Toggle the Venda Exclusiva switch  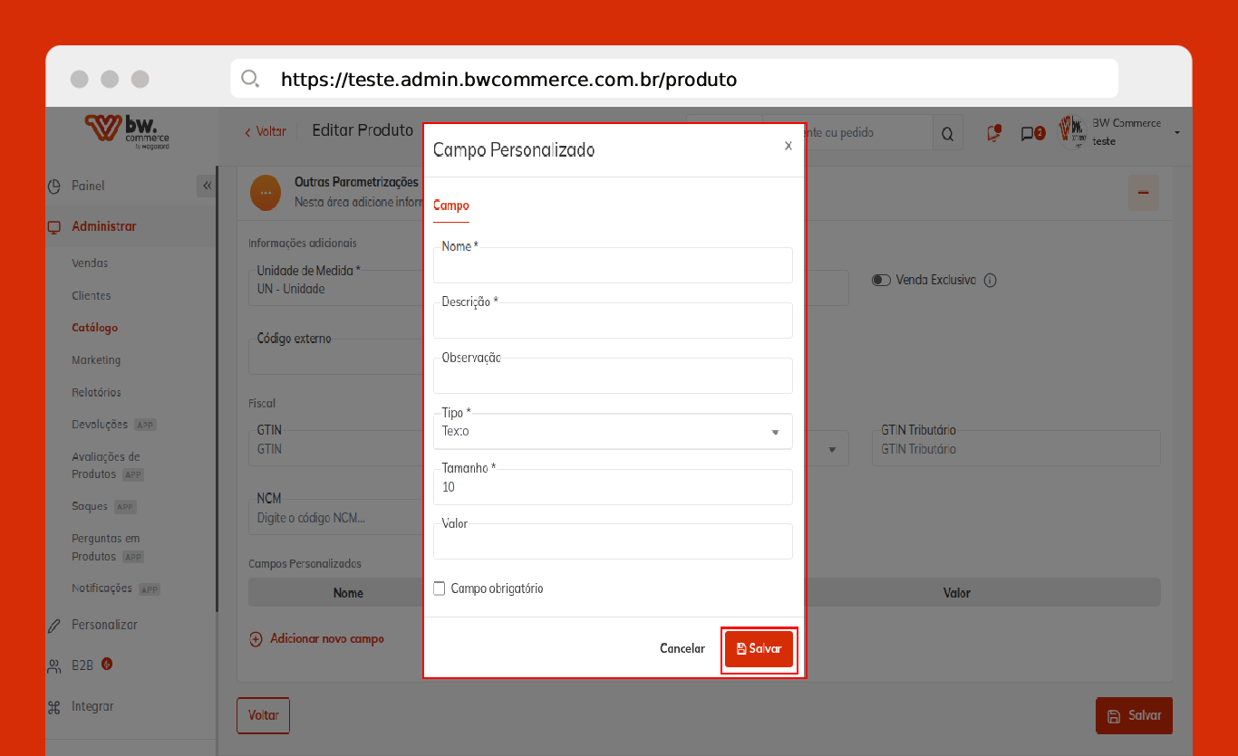[x=881, y=281]
